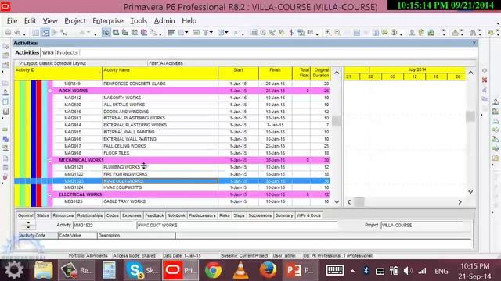The width and height of the screenshot is (501, 281).
Task: Click the Help question-mark toolbar icon
Action: click(x=394, y=32)
